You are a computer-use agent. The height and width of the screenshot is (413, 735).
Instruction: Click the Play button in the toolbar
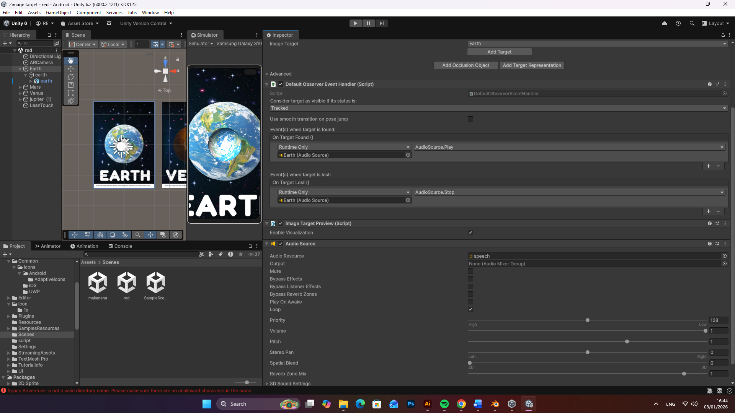coord(355,23)
